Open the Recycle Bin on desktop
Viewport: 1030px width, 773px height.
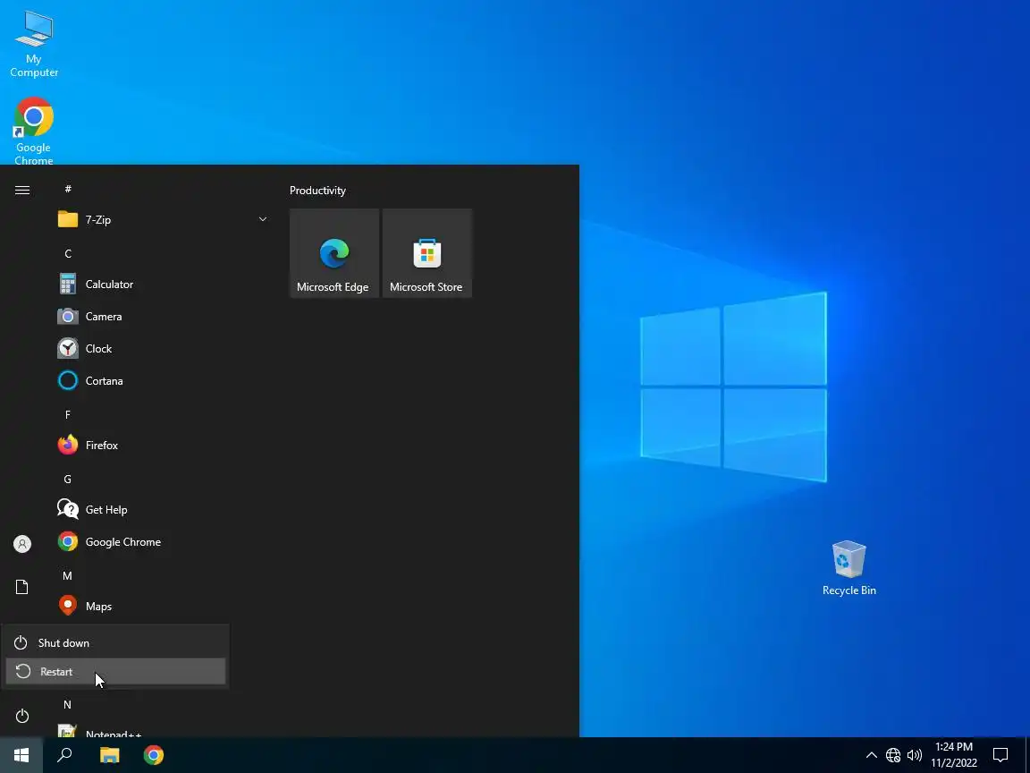[848, 568]
